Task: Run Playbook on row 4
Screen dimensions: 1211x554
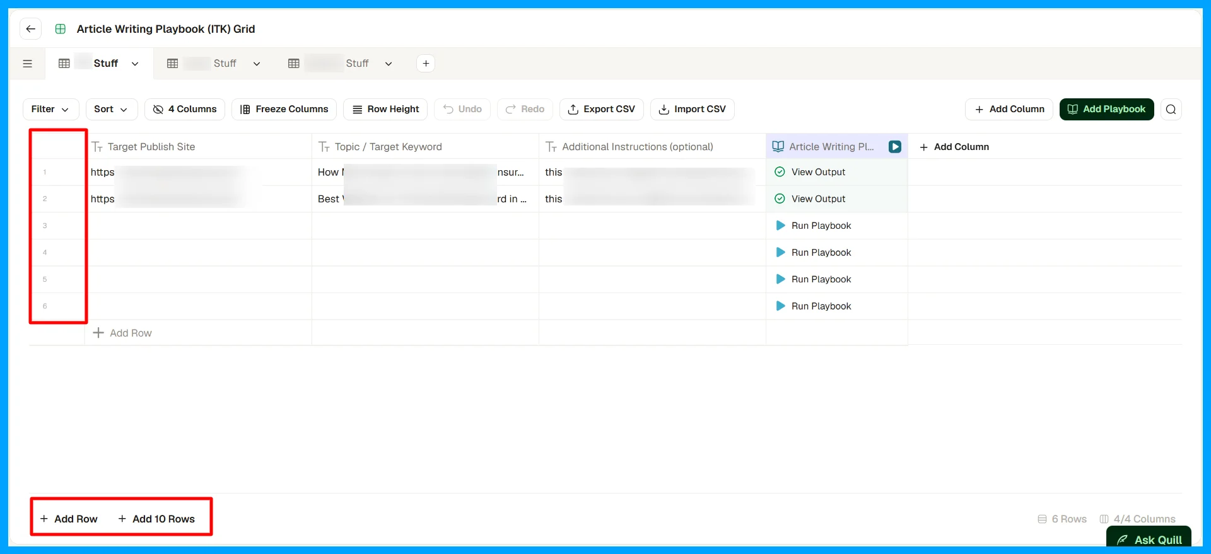Action: (x=814, y=253)
